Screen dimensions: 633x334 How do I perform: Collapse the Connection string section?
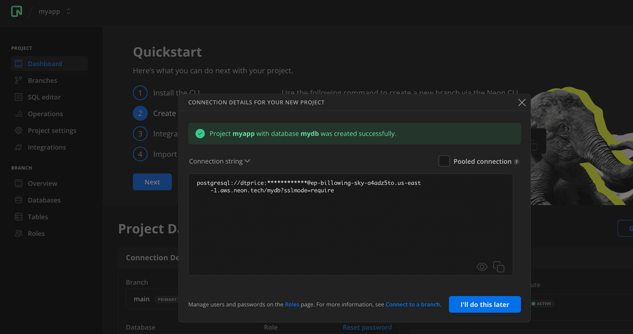pyautogui.click(x=247, y=161)
